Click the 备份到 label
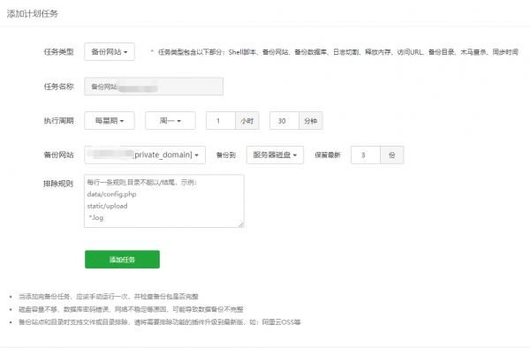The height and width of the screenshot is (348, 530). coord(226,155)
